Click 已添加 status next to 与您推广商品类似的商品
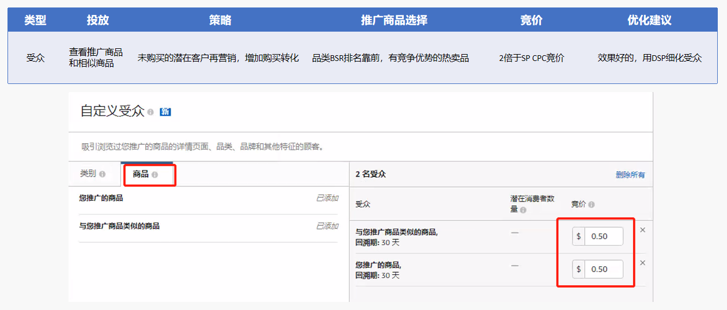 (x=327, y=226)
